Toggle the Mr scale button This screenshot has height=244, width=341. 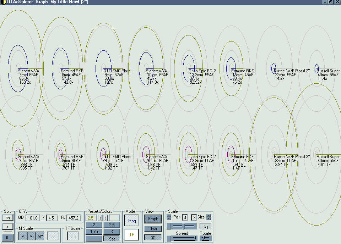click(x=32, y=236)
